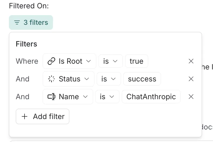Click the filter lines icon beside 3 filters
213x142 pixels.
[x=17, y=23]
